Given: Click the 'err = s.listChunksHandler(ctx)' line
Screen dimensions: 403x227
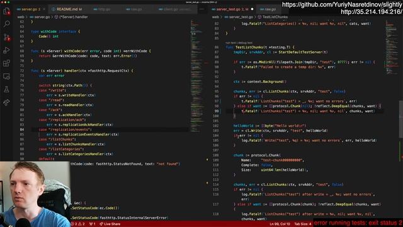Looking at the screenshot, I should (x=76, y=144).
